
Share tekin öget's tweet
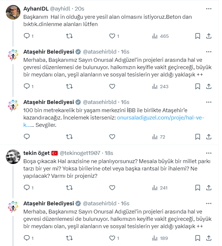tap(209, 188)
